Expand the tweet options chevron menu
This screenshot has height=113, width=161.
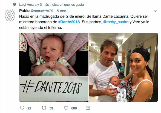tap(156, 11)
